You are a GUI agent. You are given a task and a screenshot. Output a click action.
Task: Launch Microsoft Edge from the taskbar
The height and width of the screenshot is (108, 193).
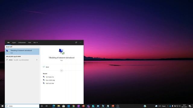pos(54,106)
